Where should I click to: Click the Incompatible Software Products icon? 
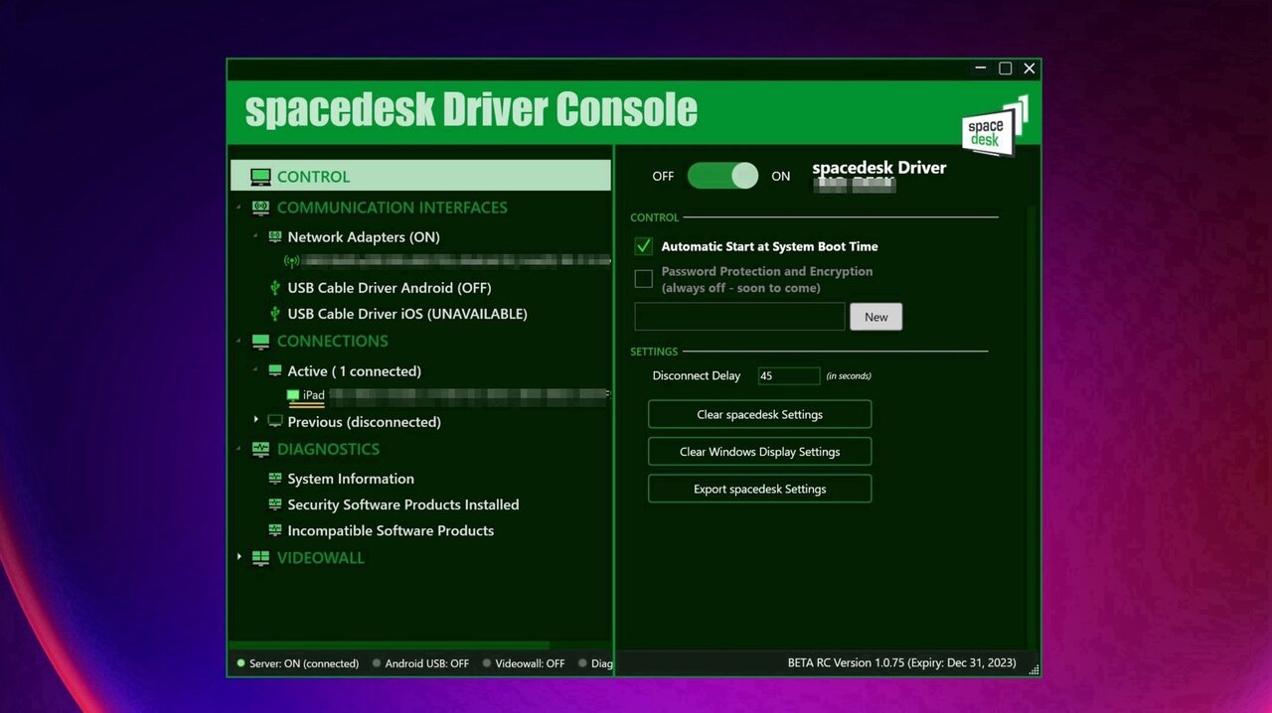pos(275,530)
